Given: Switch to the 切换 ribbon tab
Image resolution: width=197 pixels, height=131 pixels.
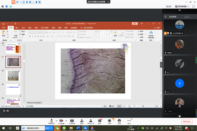Looking at the screenshot, I should pyautogui.click(x=30, y=28).
